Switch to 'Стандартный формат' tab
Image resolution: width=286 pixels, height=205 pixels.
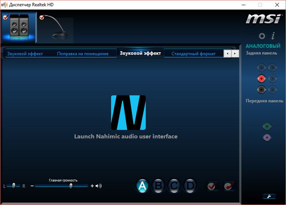point(193,54)
